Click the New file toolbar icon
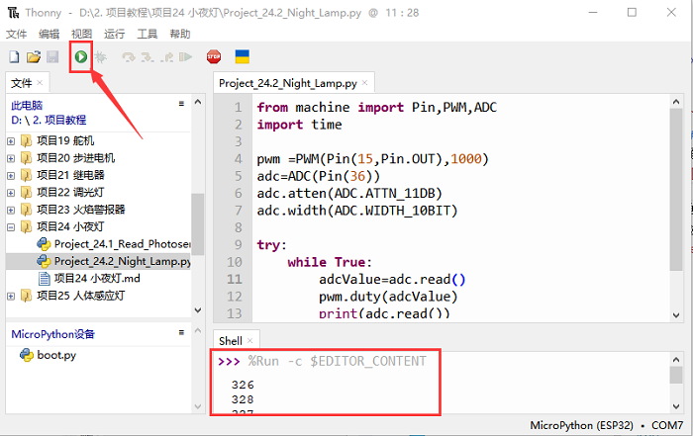The image size is (693, 436). [14, 57]
